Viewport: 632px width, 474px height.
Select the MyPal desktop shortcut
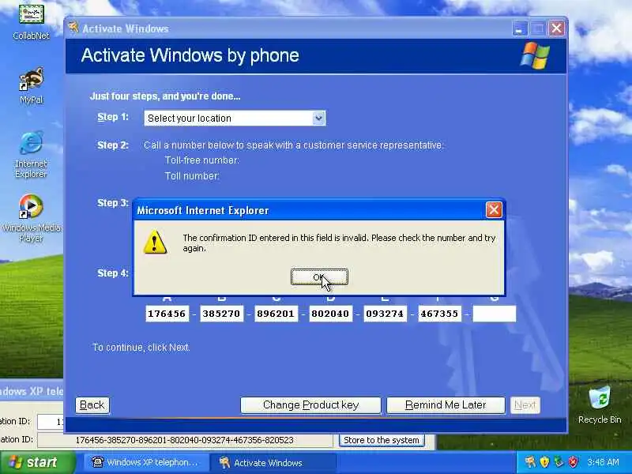pos(31,85)
